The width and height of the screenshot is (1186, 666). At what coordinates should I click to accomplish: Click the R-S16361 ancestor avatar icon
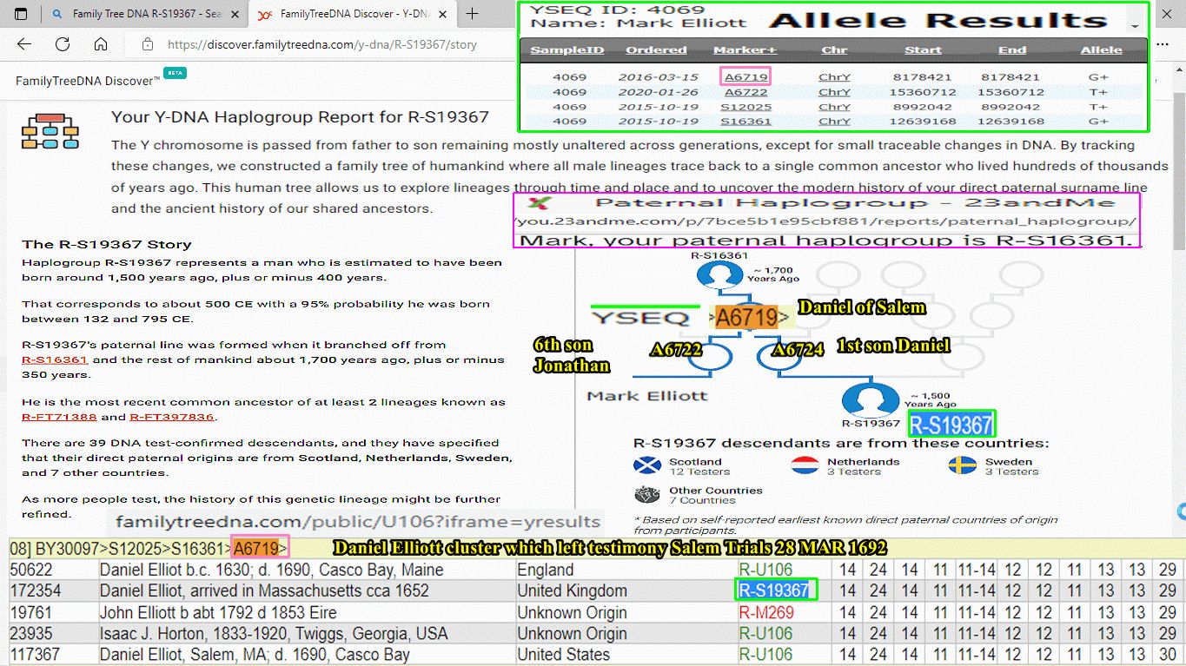click(x=719, y=274)
